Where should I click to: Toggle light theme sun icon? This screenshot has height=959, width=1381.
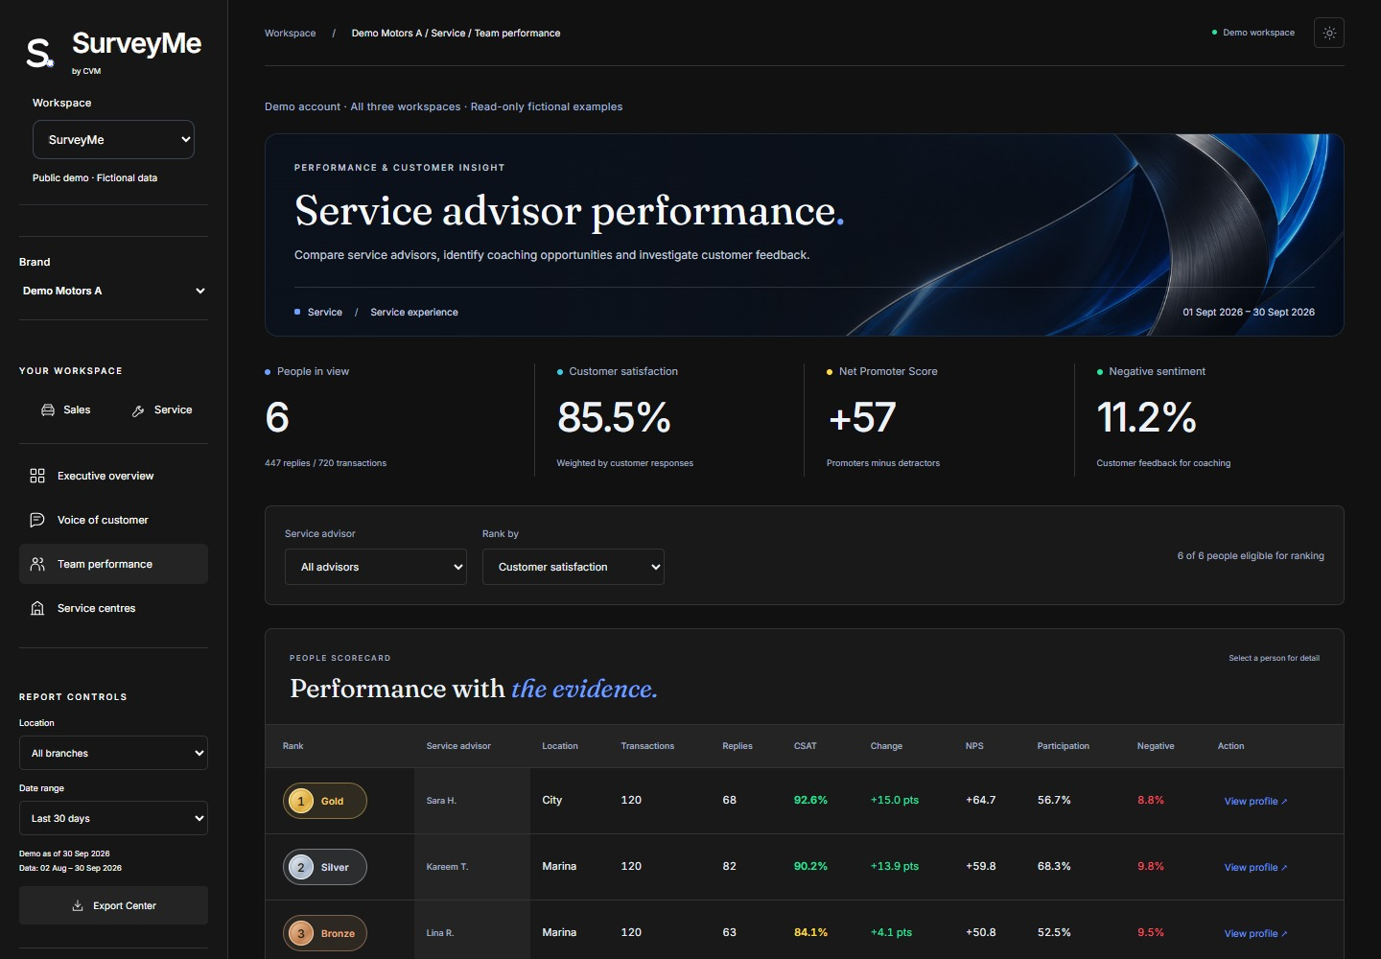1329,33
